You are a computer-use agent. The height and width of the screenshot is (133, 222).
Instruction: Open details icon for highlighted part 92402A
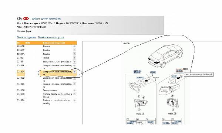74,72
